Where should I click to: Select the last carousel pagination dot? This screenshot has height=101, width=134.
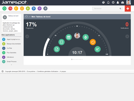coord(82,59)
